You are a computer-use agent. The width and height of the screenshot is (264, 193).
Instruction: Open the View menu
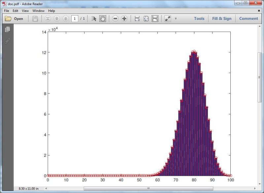tap(25, 11)
